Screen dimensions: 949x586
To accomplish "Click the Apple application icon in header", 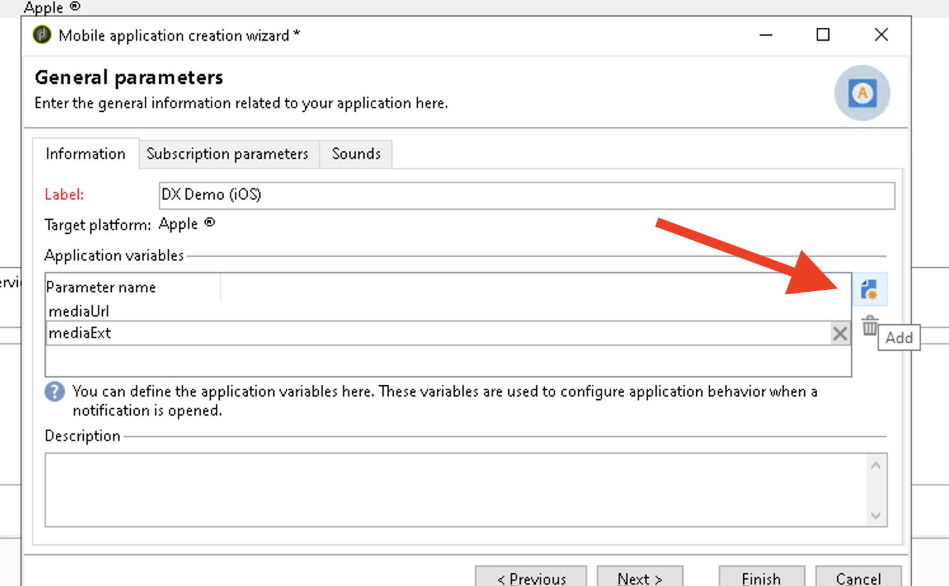I will point(862,93).
